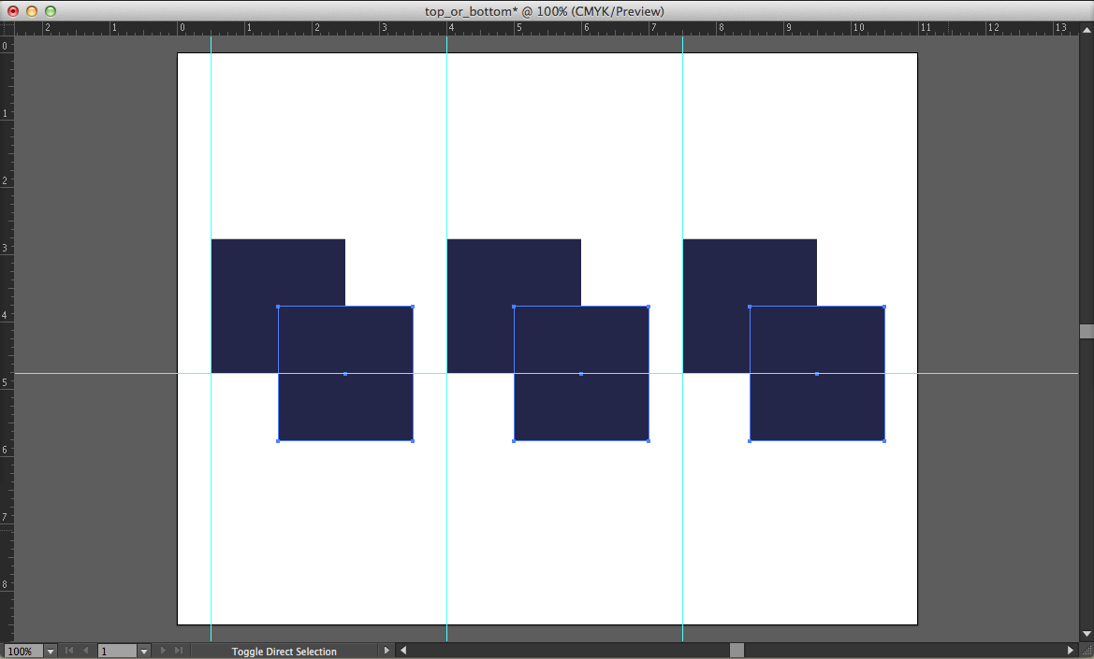The image size is (1094, 659).
Task: Click the First artboard navigation arrow
Action: pyautogui.click(x=69, y=651)
